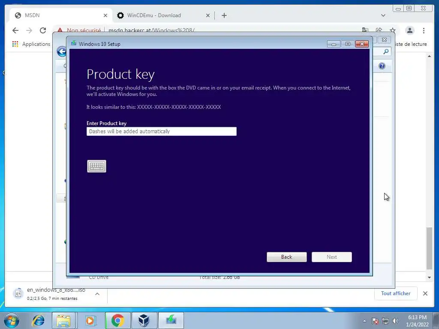Open the on-screen keyboard in Windows 10 Setup
This screenshot has height=329, width=439.
coord(96,166)
